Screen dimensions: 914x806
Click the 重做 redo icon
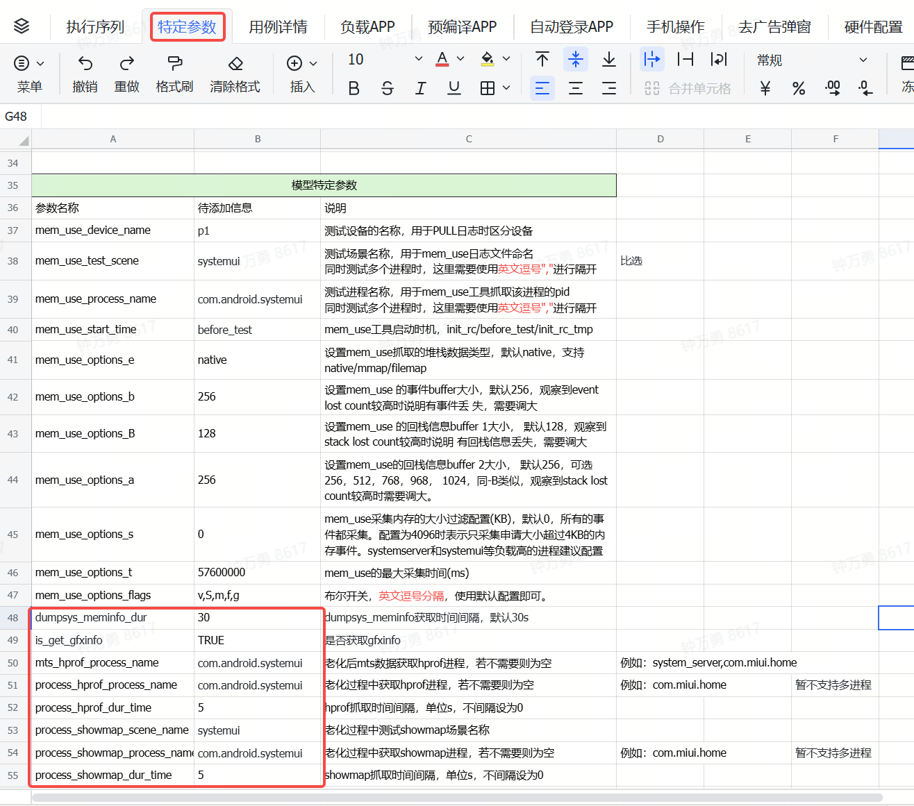click(127, 64)
